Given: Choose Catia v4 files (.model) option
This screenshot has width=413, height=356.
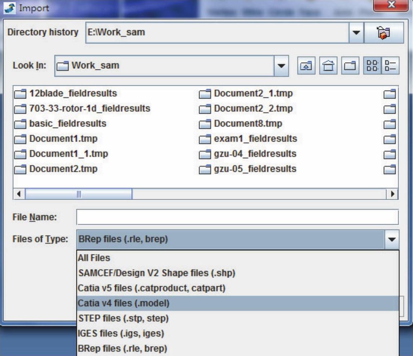Looking at the screenshot, I should tap(123, 303).
